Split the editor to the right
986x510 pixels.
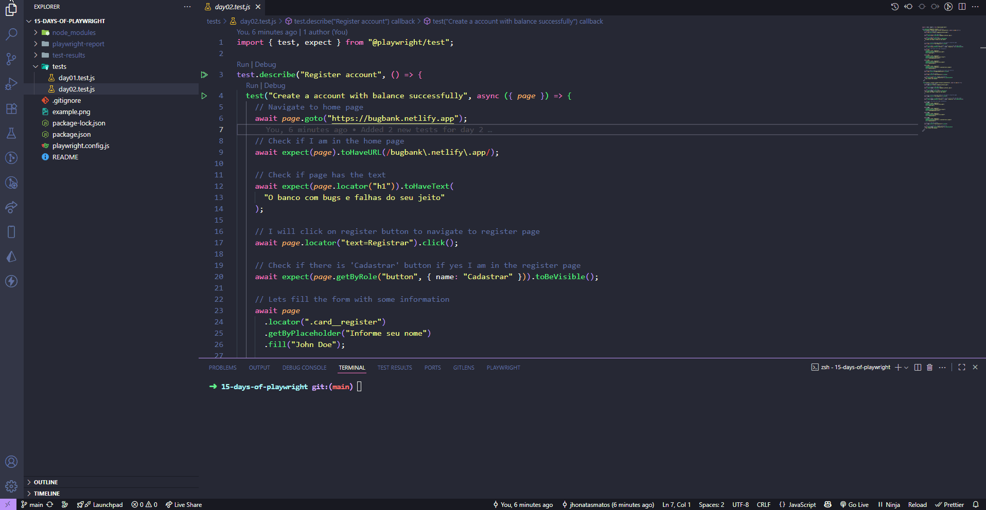(x=962, y=7)
